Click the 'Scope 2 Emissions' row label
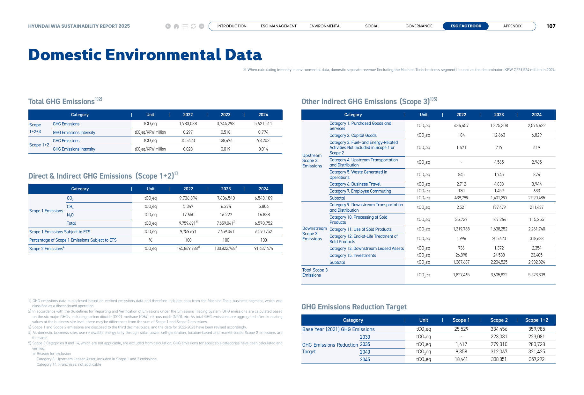The image size is (584, 395). click(x=47, y=249)
